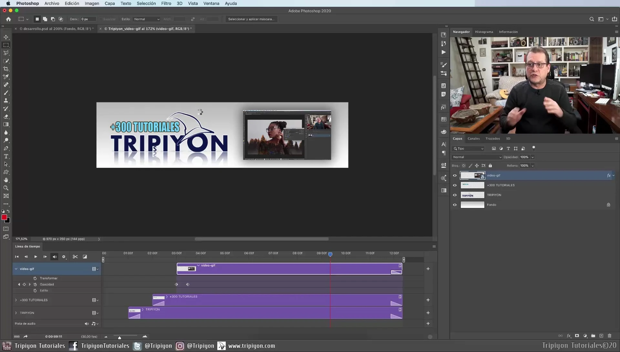Toggle lock all for layer
The width and height of the screenshot is (620, 352).
490,166
